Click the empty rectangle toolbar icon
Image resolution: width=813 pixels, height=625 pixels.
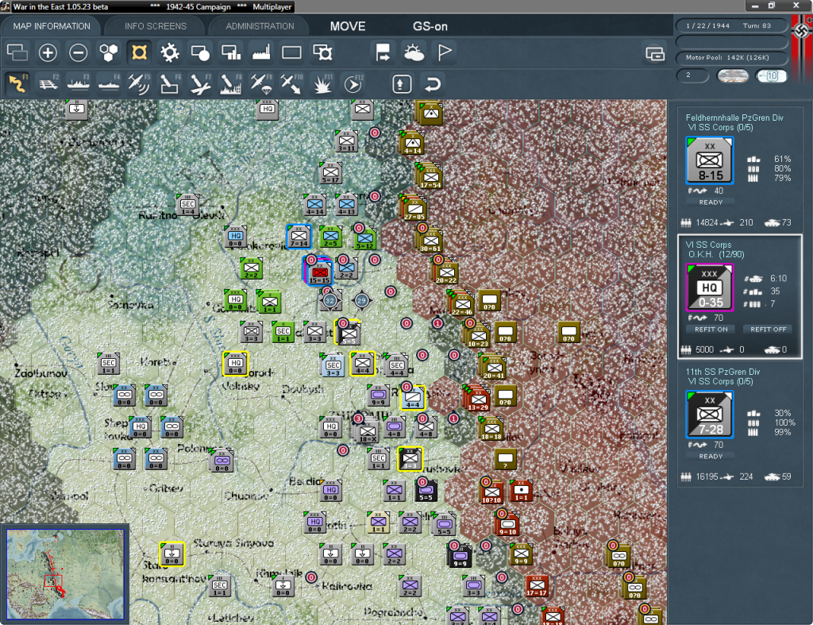[291, 52]
